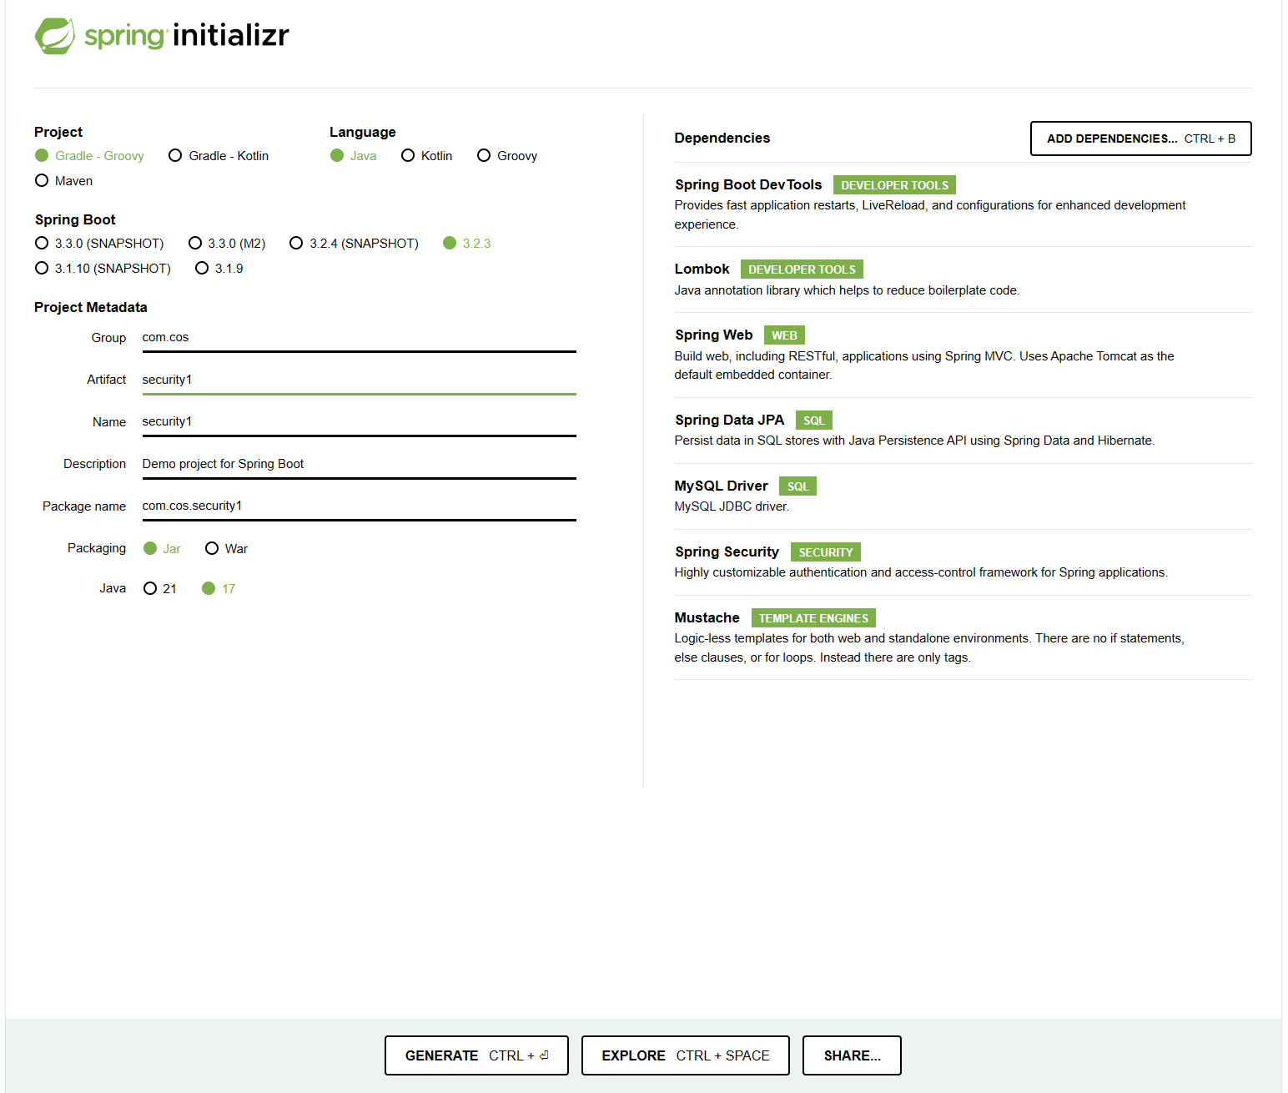Edit the Description input field
Screen dimensions: 1288x1093
click(359, 465)
